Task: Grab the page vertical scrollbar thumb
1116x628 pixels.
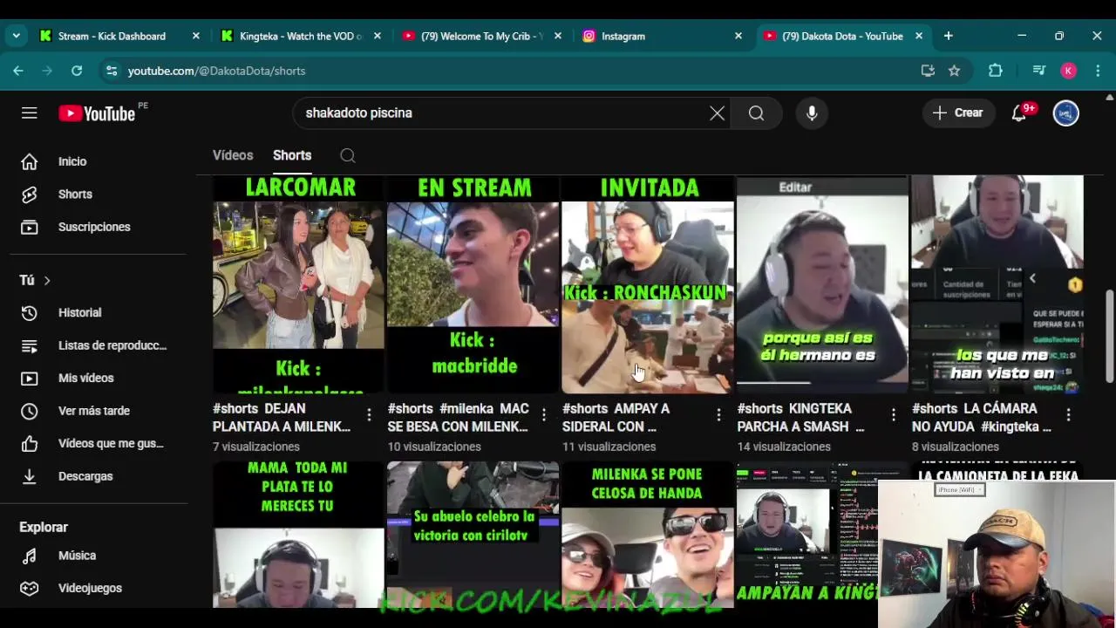Action: 1110,336
